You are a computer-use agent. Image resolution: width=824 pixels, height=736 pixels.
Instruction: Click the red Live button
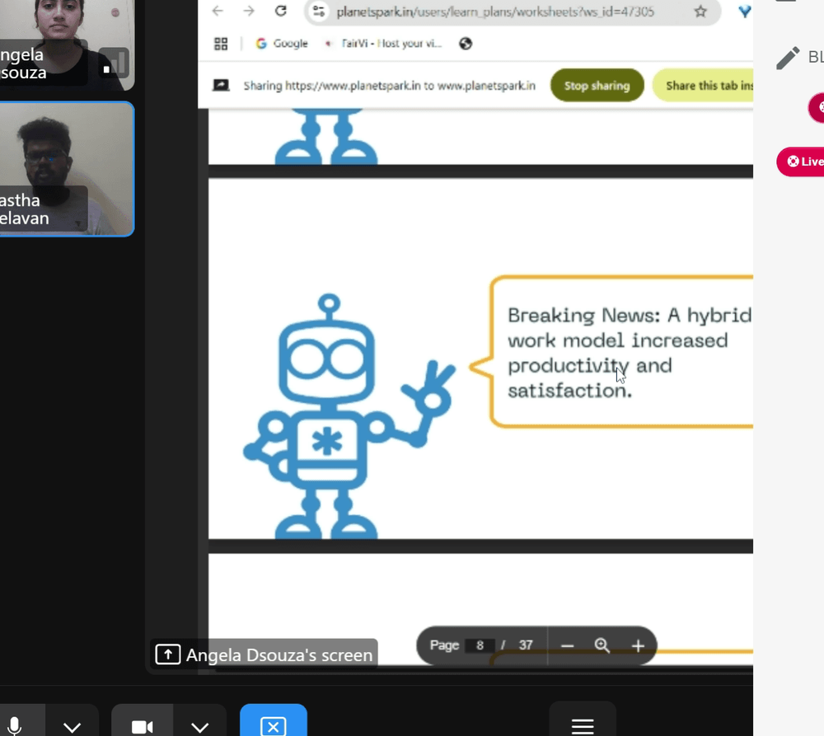[x=800, y=162]
